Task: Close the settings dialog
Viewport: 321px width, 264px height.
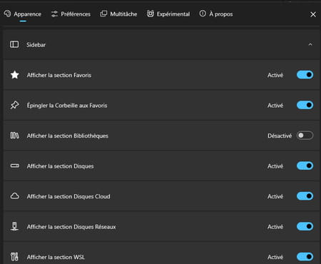Action: click(x=313, y=14)
